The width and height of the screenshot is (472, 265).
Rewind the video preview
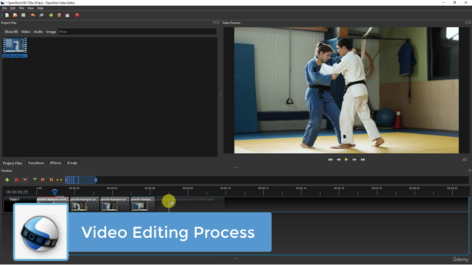[339, 160]
